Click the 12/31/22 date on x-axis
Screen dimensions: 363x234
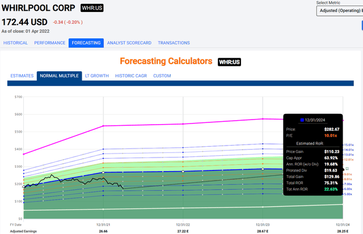coord(183,225)
